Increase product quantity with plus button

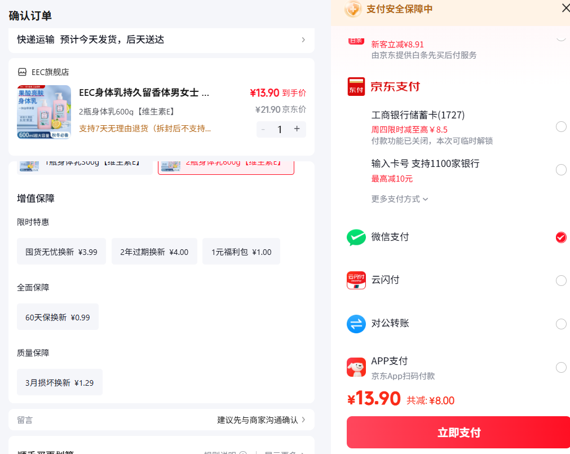point(297,129)
